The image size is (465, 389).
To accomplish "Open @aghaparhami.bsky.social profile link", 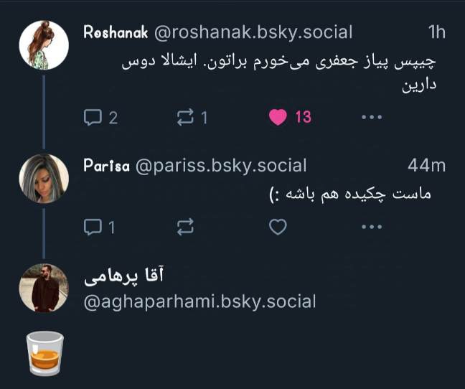I will click(200, 301).
